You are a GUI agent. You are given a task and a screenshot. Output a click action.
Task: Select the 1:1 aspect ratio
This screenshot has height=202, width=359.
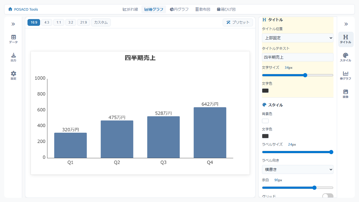(59, 22)
